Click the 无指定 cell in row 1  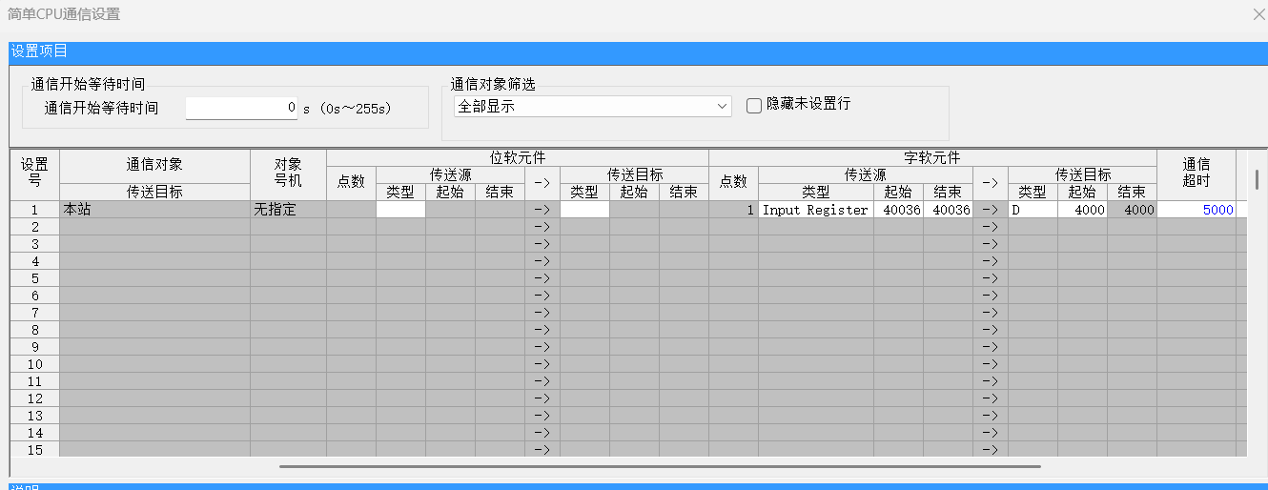(x=288, y=210)
